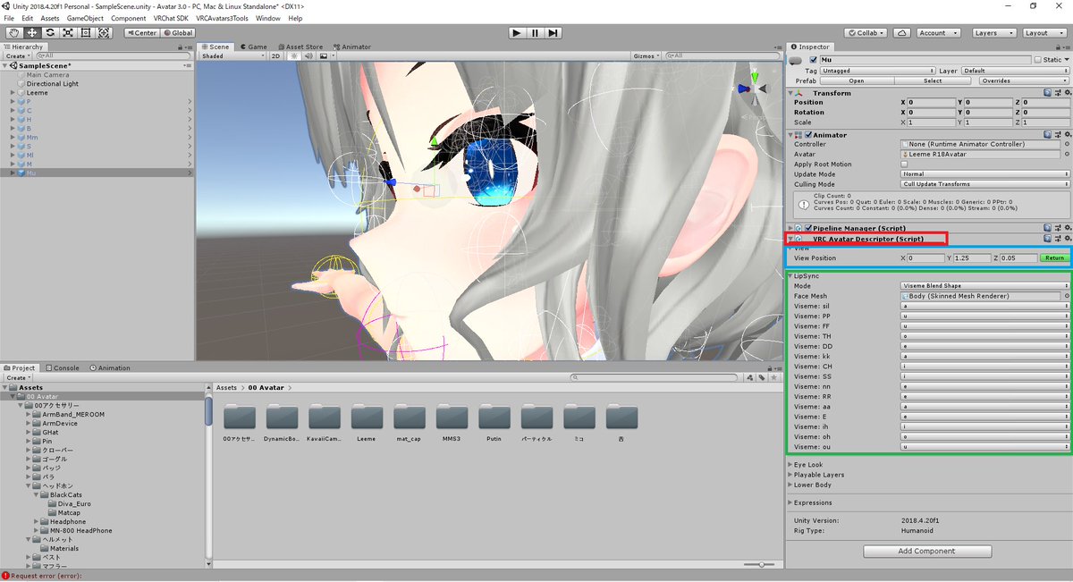Open Transform component help icon
The image size is (1073, 582).
[1047, 93]
